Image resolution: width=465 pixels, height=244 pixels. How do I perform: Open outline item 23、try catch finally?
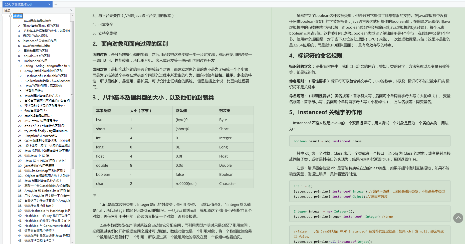[x=44, y=131]
